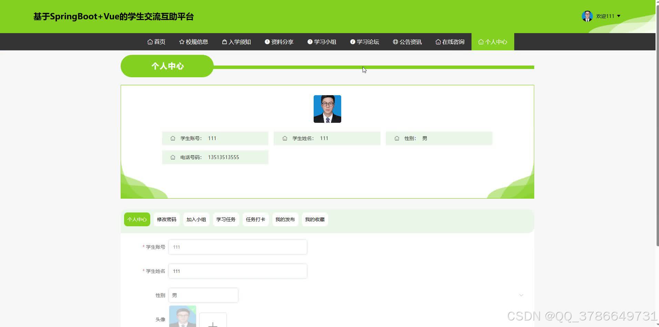Click the star icon beside 校规信息
The height and width of the screenshot is (327, 659).
pos(182,42)
